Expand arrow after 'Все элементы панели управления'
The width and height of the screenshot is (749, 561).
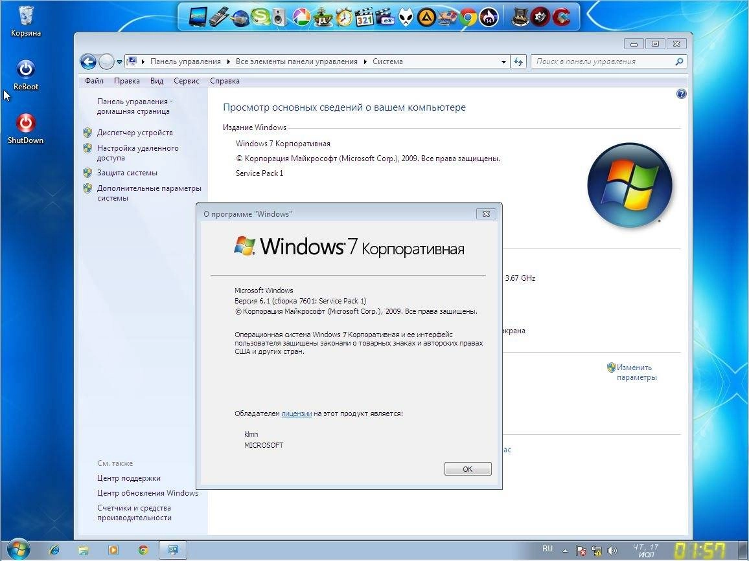[x=365, y=61]
